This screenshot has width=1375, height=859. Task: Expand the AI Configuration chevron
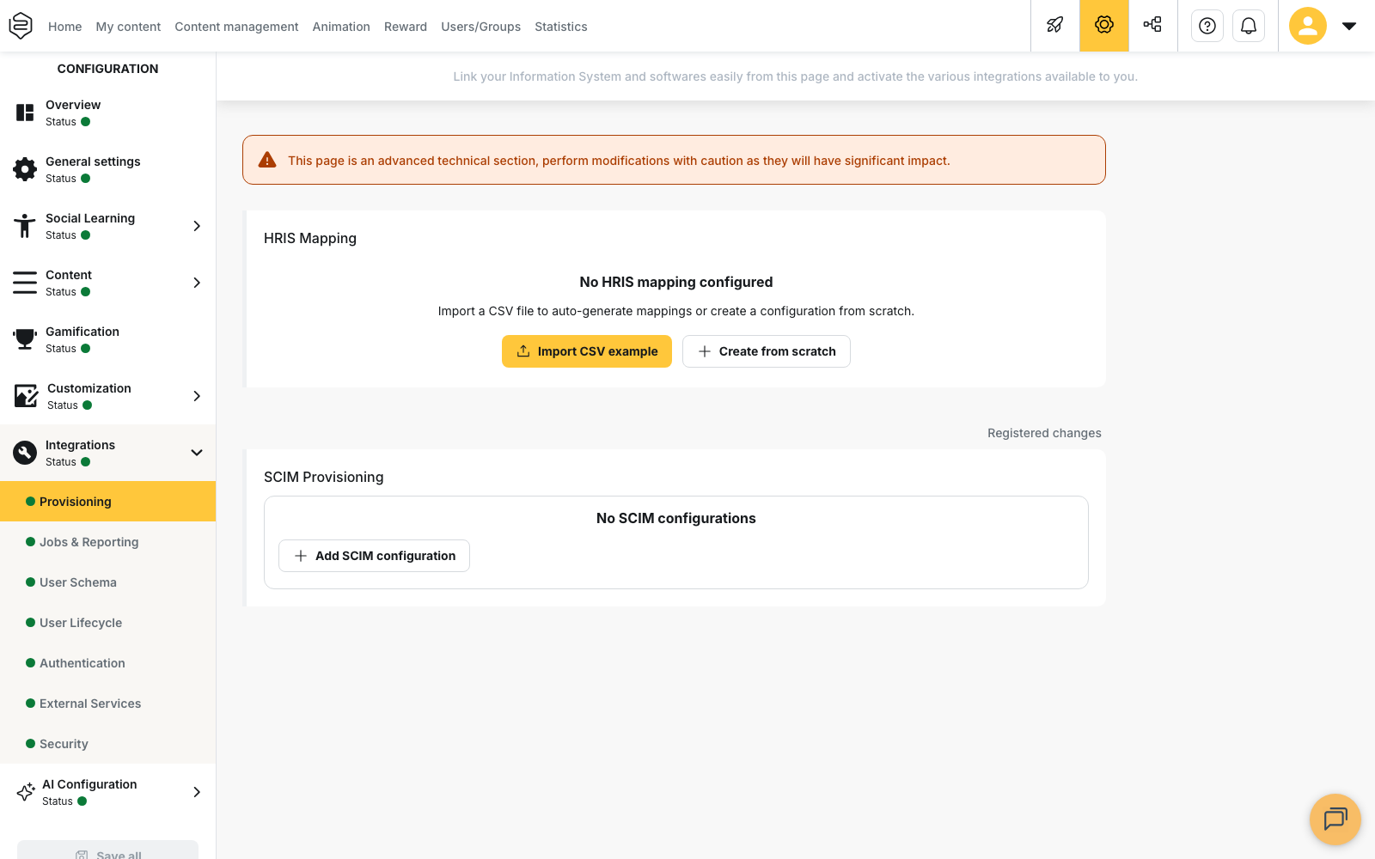(197, 792)
